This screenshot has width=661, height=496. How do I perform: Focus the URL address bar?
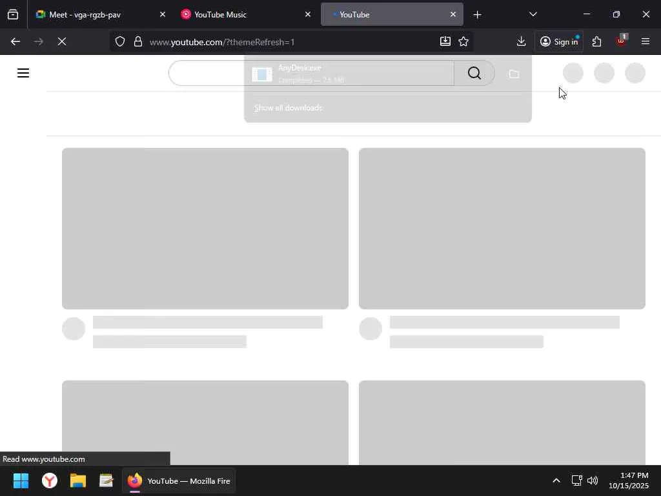[291, 42]
